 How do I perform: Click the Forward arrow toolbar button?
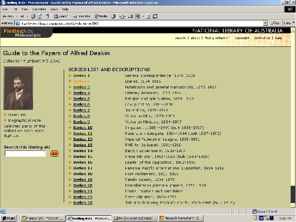(x=22, y=16)
